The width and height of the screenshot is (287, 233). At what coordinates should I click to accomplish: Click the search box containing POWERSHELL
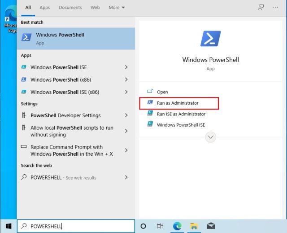click(76, 226)
